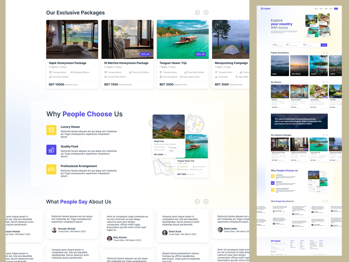The image size is (349, 262).
Task: Click Sharif Azad name in testimonial
Action: (175, 232)
